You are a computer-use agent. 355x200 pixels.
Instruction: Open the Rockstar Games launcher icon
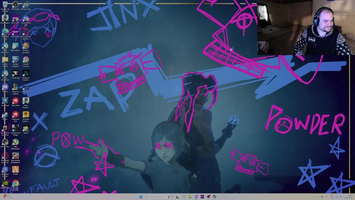(26, 116)
